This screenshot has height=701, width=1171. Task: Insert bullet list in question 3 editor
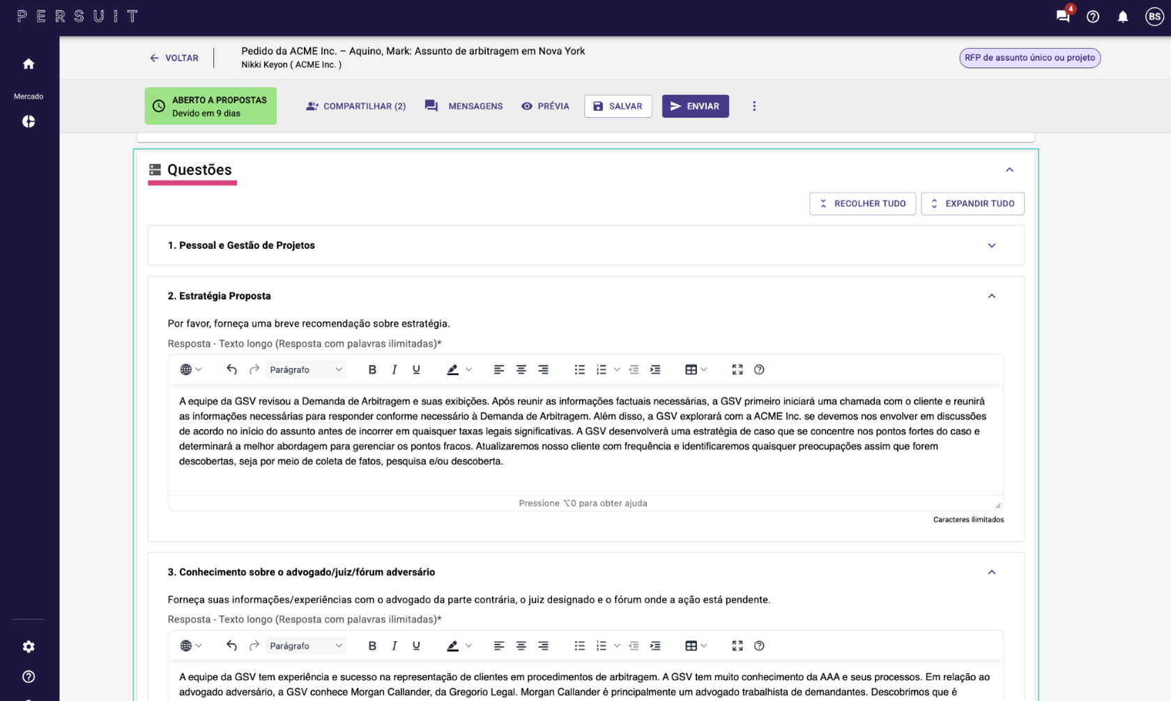pos(580,646)
